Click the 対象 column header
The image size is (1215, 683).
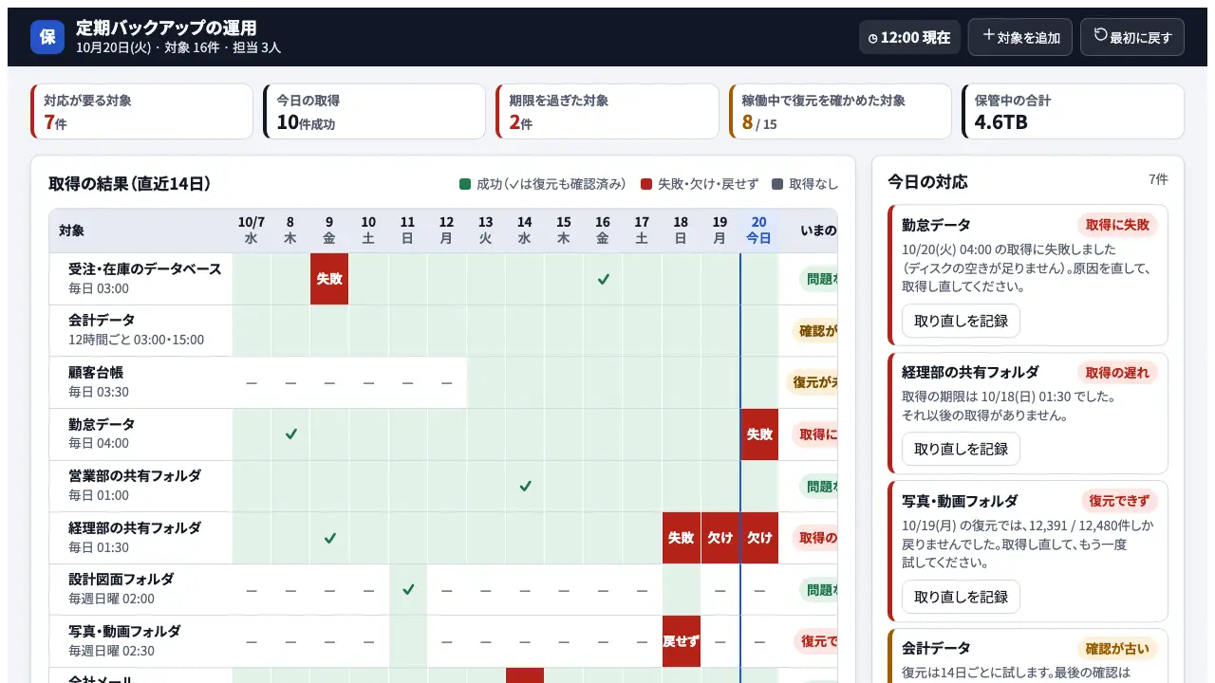coord(140,231)
